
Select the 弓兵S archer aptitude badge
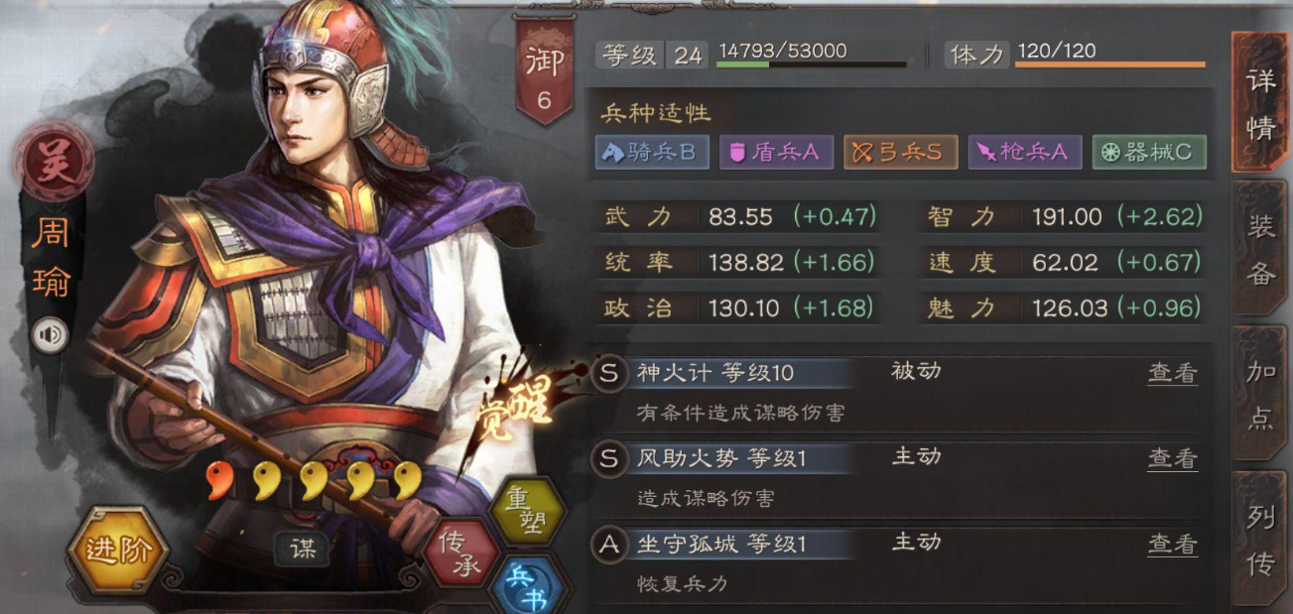click(900, 152)
